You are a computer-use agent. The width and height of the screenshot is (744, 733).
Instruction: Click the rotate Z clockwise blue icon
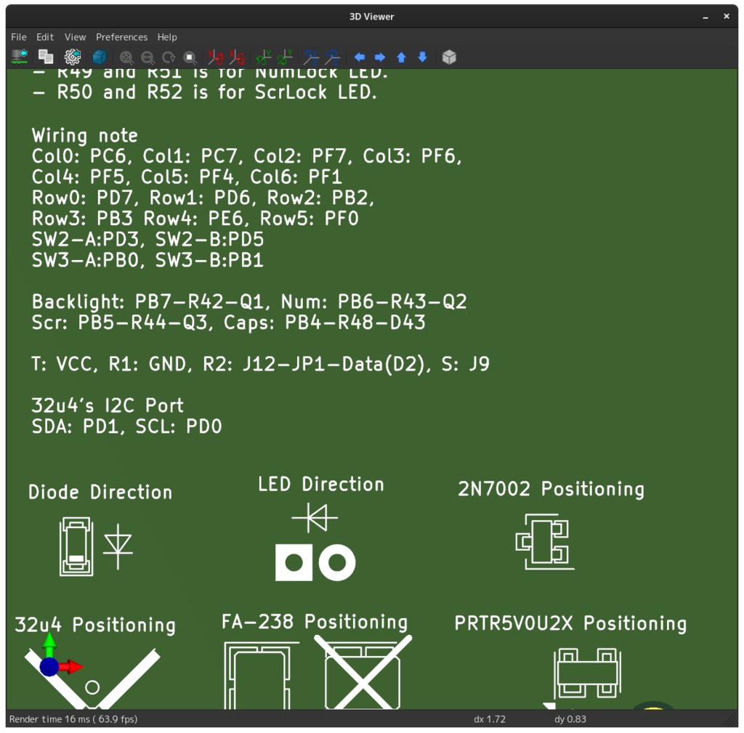[x=311, y=57]
